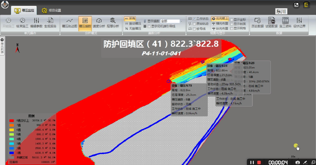Screen dimensions: 316x165
Task: Click the 振动碾压 filter button
Action: pos(133,24)
